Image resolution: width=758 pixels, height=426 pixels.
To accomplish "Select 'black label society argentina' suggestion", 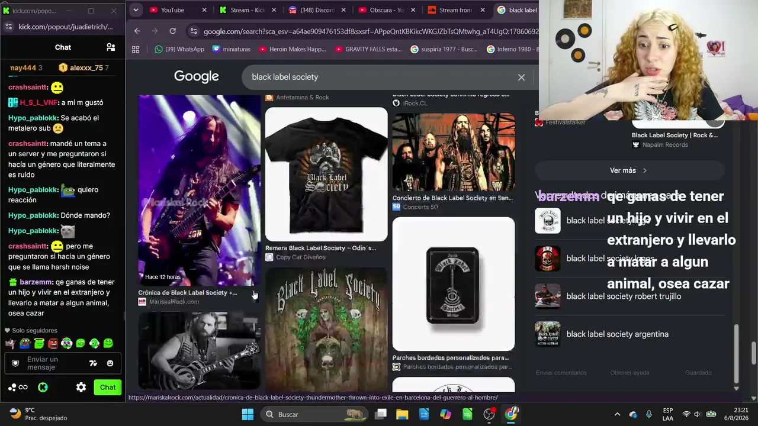I will point(629,334).
